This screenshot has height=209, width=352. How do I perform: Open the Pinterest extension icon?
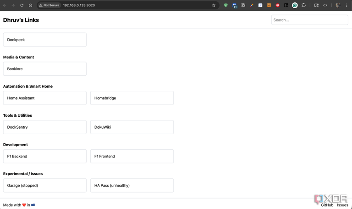277,5
